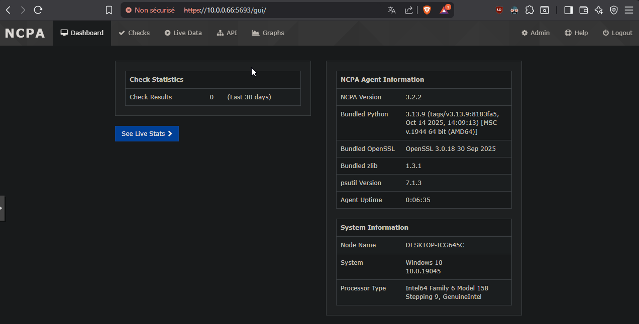Open the Admin settings link
Image resolution: width=639 pixels, height=324 pixels.
tap(536, 33)
